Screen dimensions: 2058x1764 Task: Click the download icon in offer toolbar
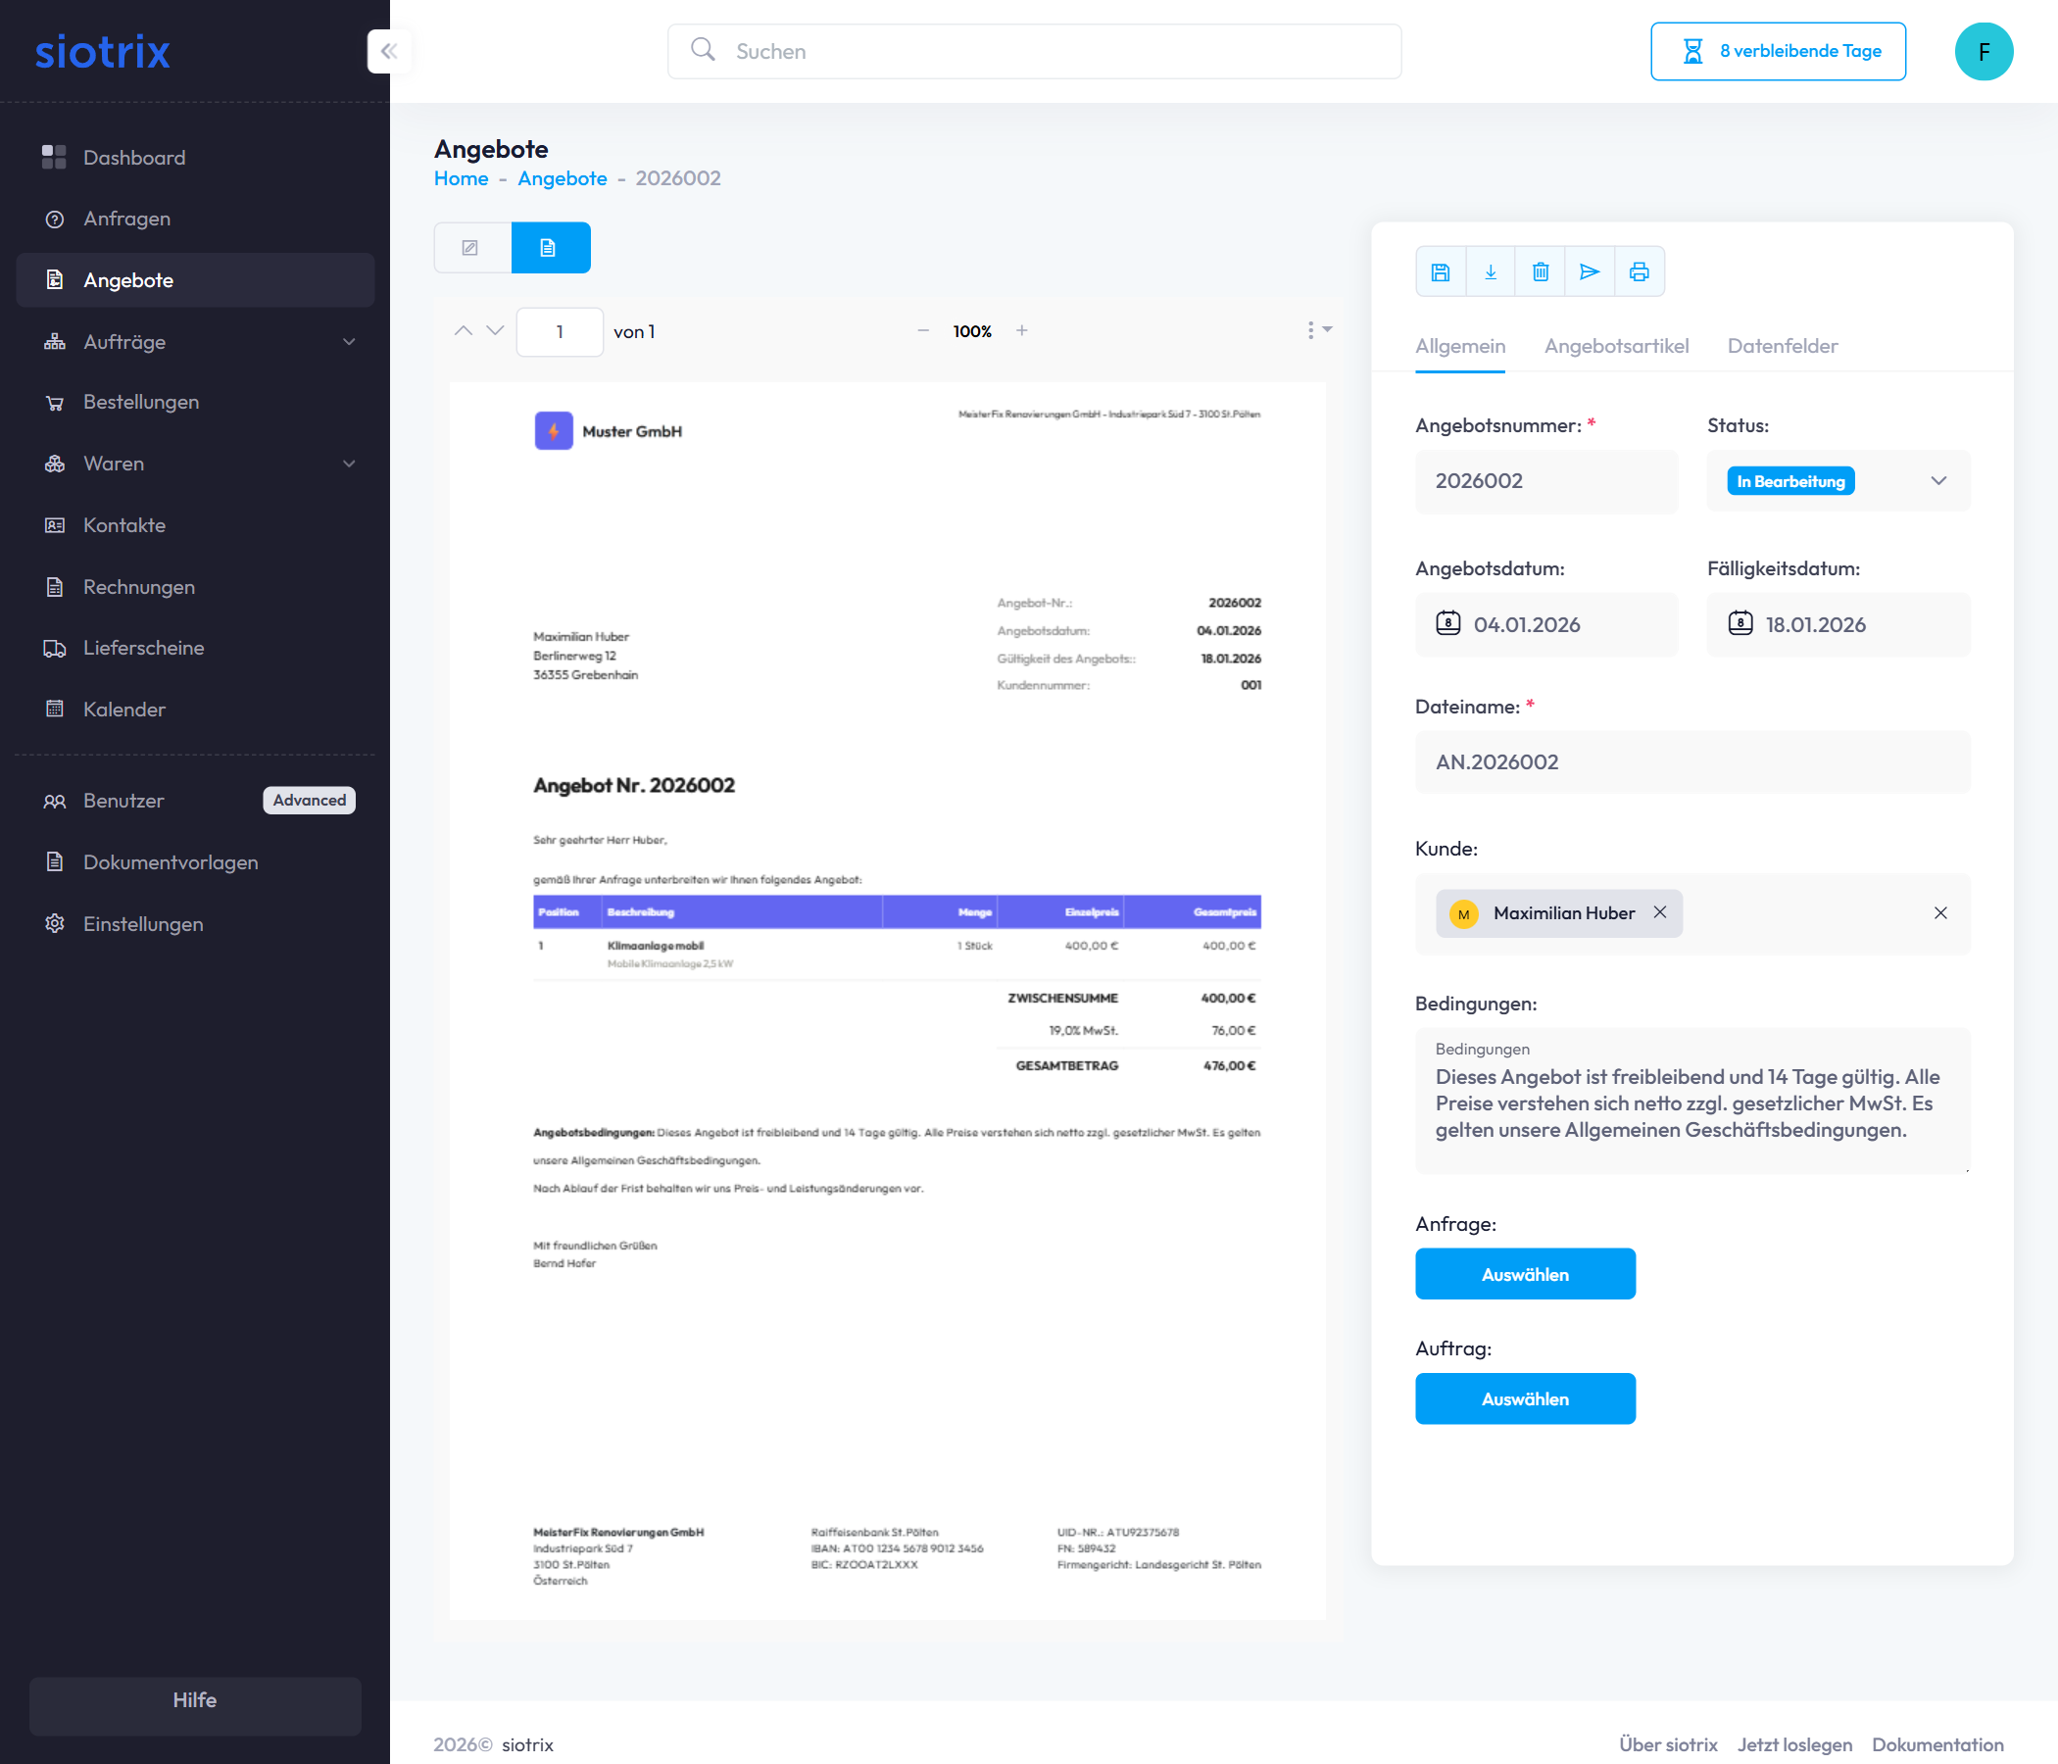(1490, 271)
